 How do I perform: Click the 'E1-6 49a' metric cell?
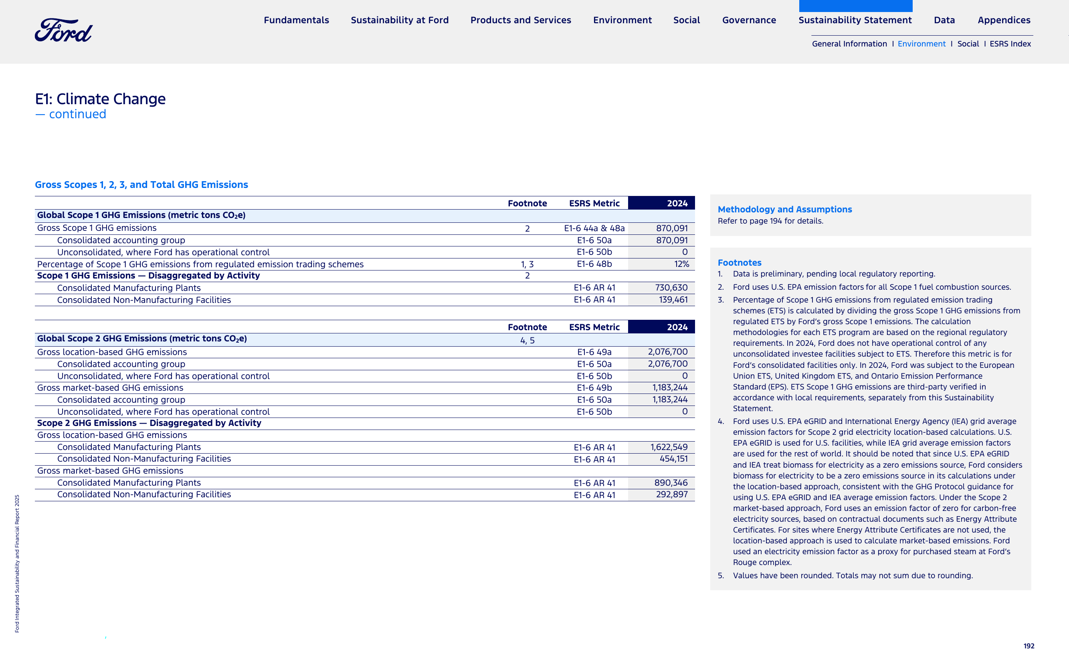[x=594, y=352]
